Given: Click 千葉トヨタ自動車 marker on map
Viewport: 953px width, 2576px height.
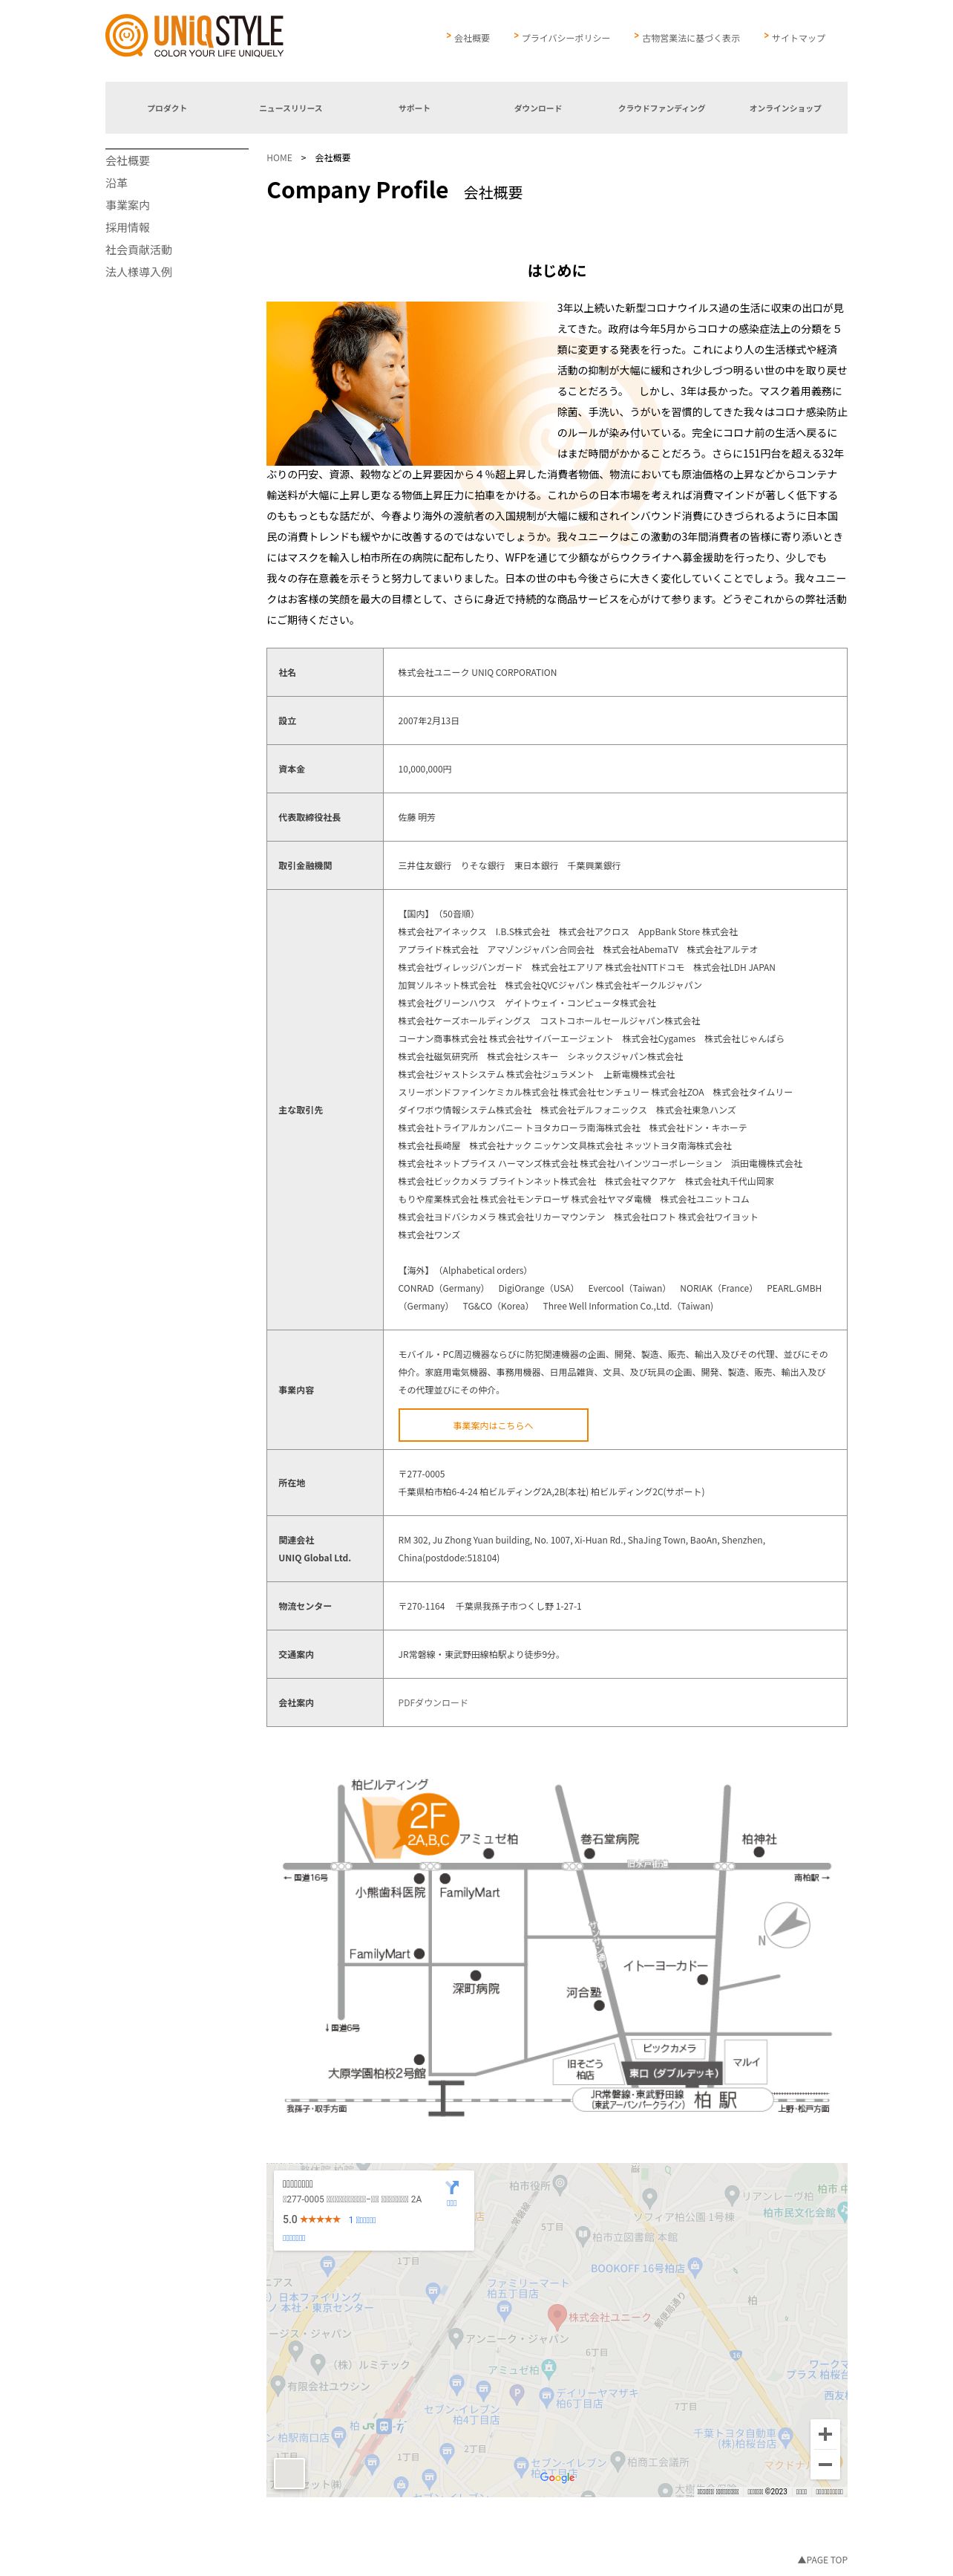Looking at the screenshot, I should (x=785, y=2436).
